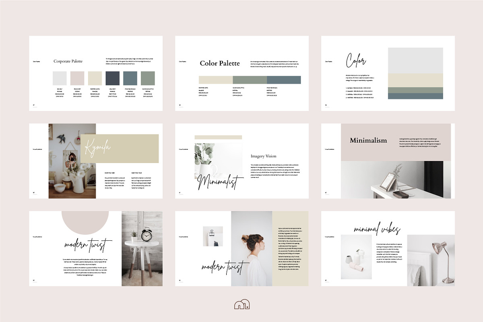
Task: Click the 'Imagery Vision' heading
Action: click(264, 156)
